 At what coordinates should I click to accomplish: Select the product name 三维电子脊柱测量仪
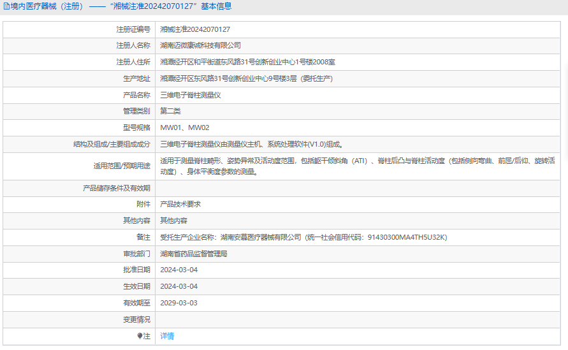pyautogui.click(x=191, y=95)
